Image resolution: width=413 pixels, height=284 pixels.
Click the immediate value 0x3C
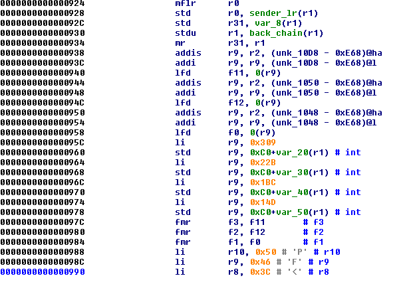[260, 272]
